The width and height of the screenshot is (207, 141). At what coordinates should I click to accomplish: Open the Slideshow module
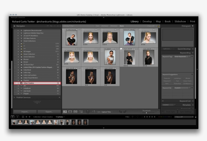180,21
